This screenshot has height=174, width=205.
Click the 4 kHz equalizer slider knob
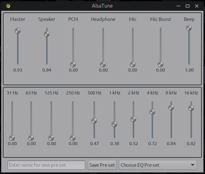pyautogui.click(x=152, y=112)
